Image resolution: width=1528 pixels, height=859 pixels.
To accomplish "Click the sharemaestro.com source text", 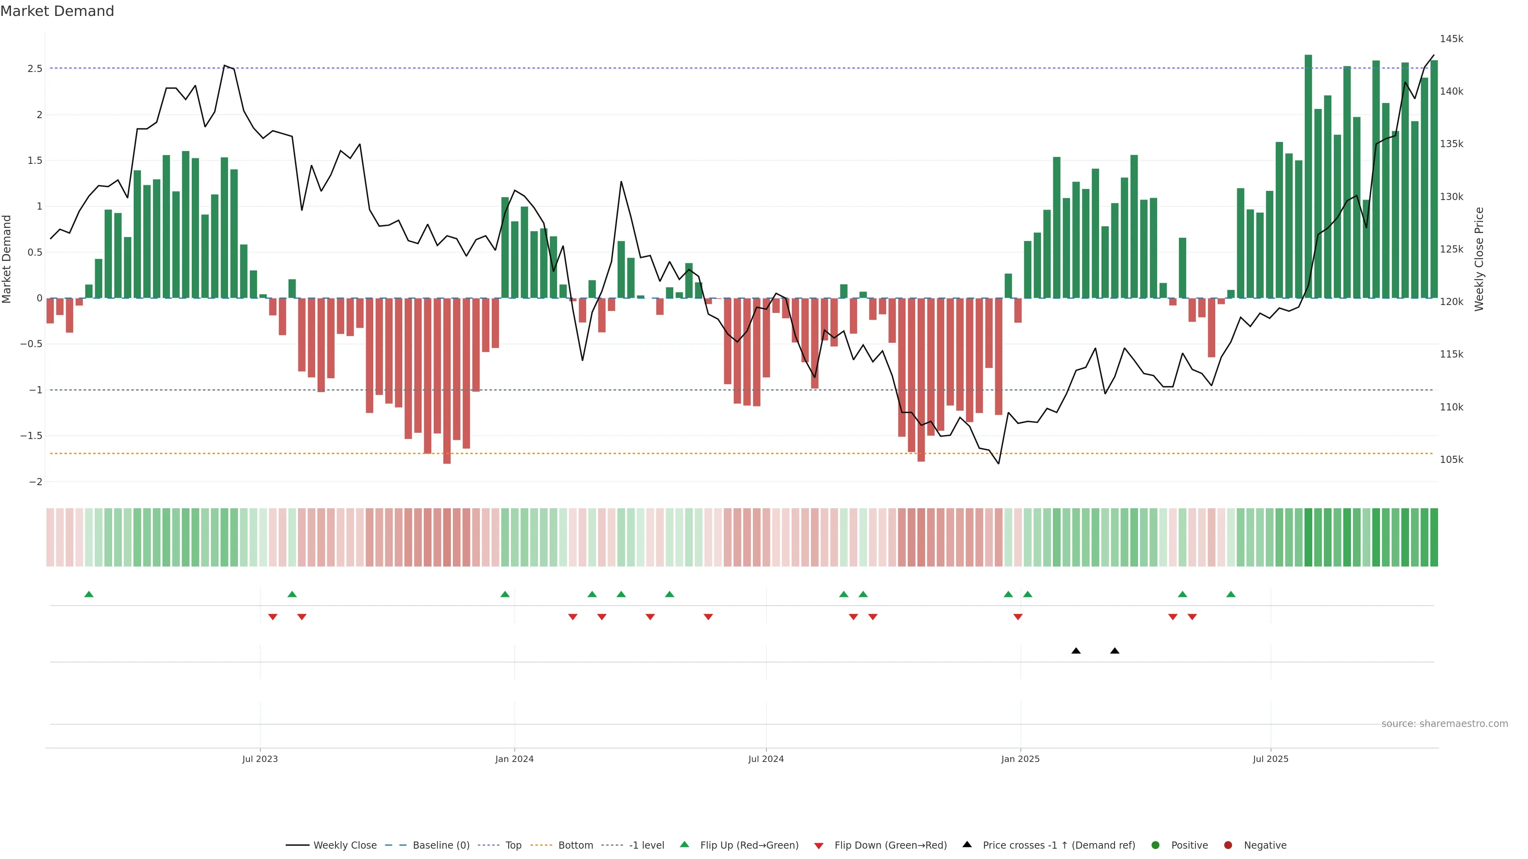I will coord(1444,724).
